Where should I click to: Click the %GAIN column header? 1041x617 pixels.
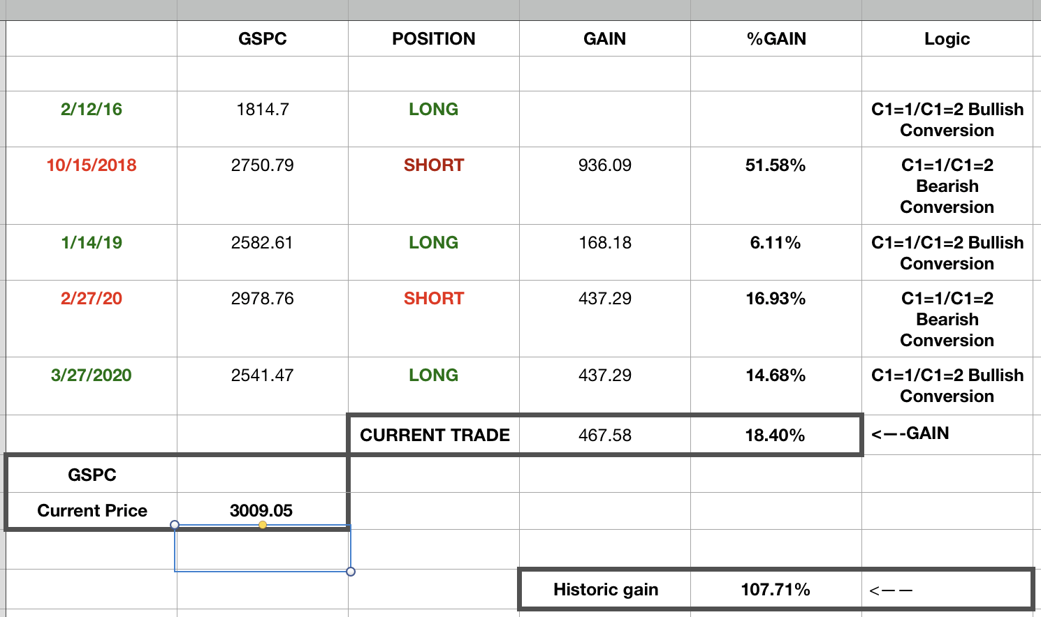coord(776,39)
